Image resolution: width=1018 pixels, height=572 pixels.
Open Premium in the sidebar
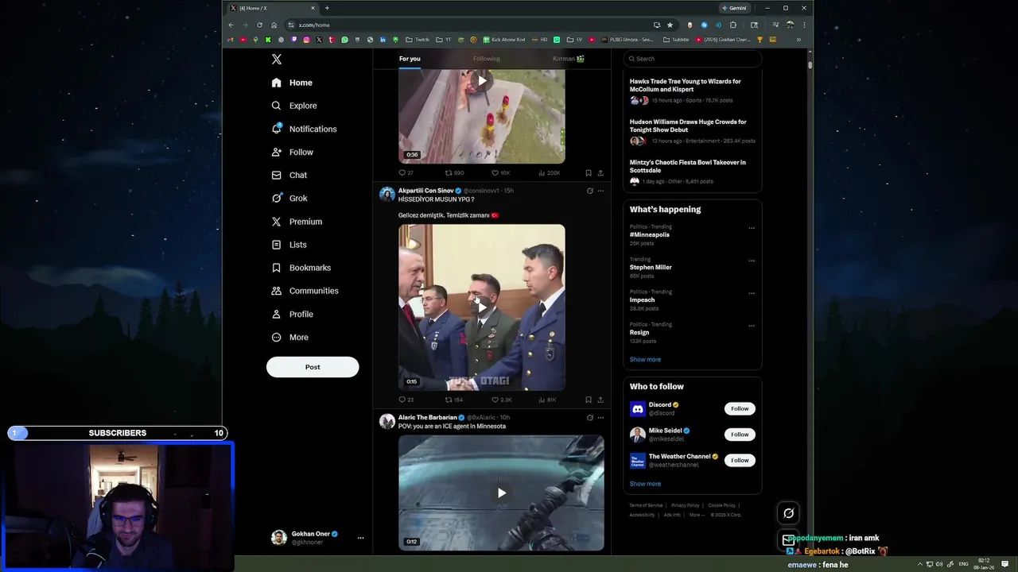297,222
